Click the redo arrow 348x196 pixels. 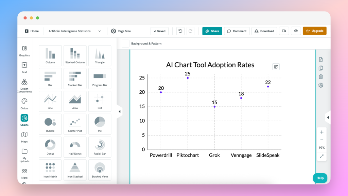[x=190, y=31]
